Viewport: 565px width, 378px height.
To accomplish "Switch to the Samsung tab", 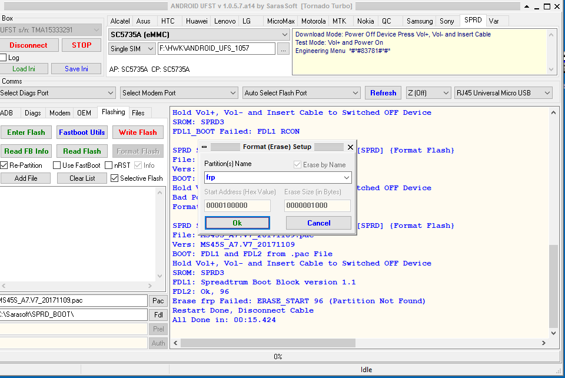I will pos(420,21).
